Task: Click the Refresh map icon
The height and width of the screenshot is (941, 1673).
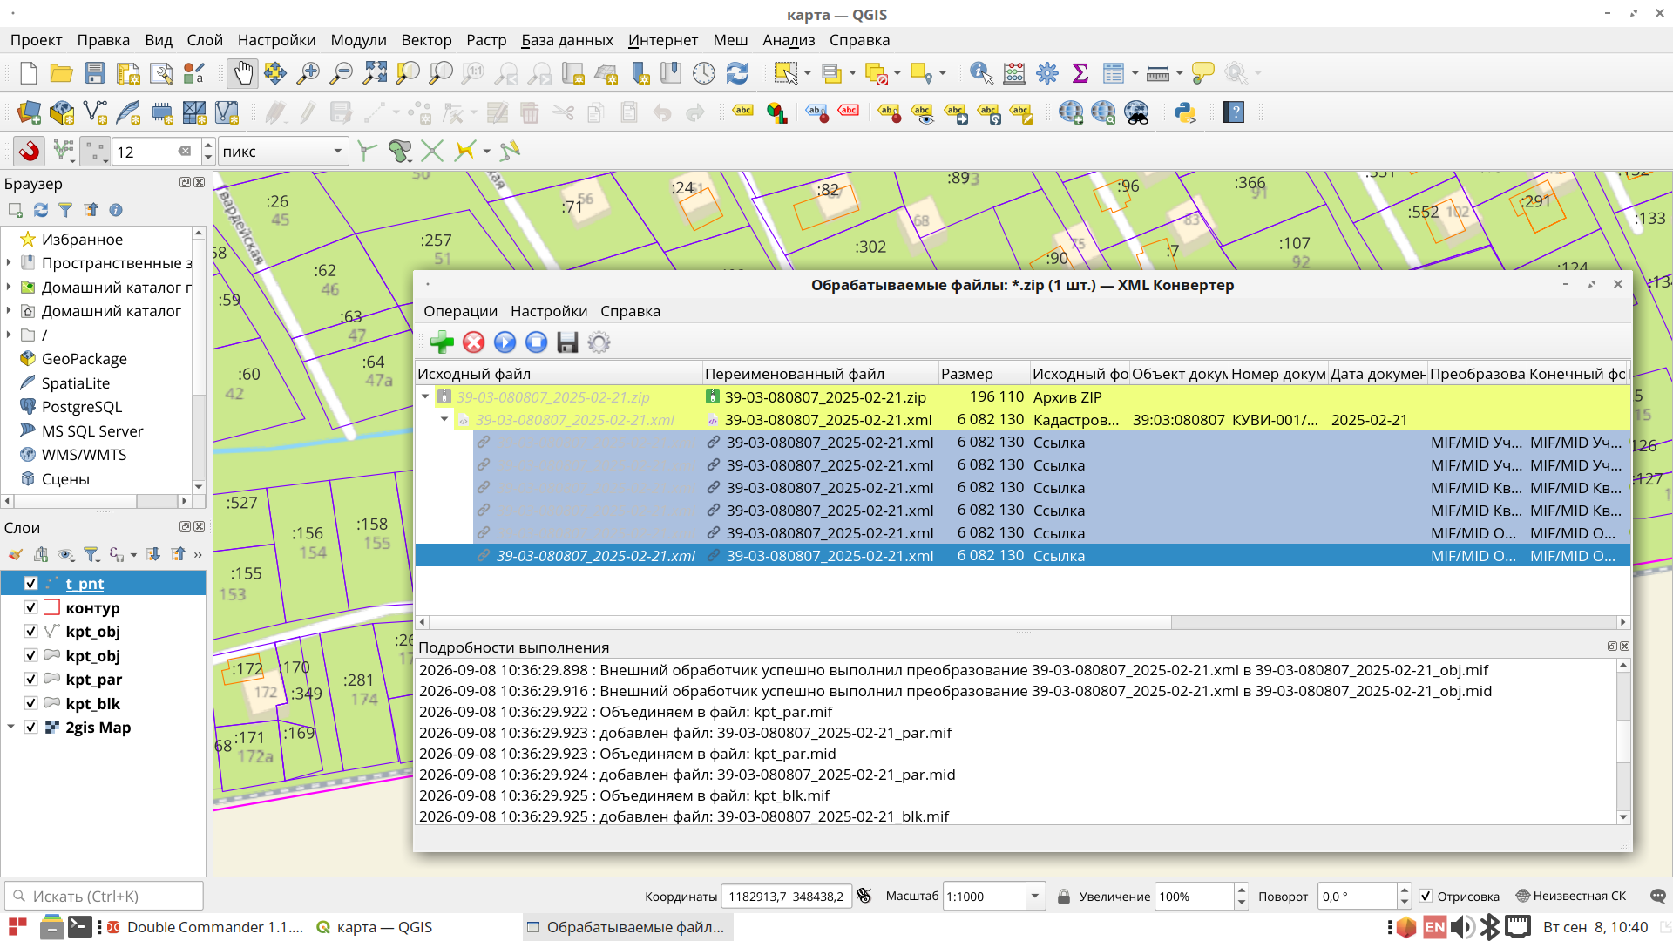Action: tap(737, 73)
